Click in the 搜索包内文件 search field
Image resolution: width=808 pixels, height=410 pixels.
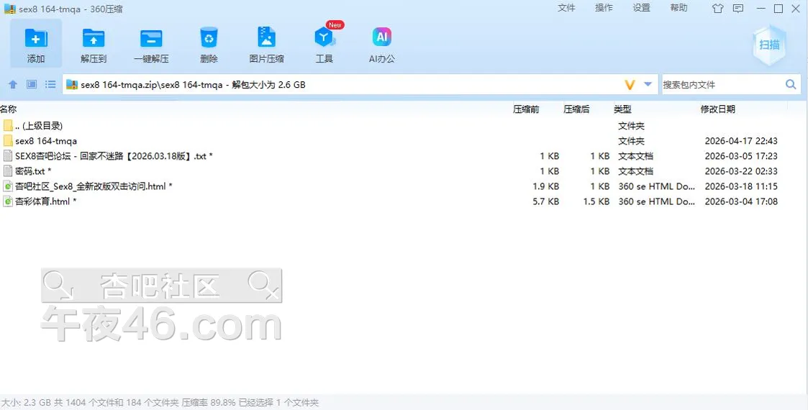(x=721, y=85)
